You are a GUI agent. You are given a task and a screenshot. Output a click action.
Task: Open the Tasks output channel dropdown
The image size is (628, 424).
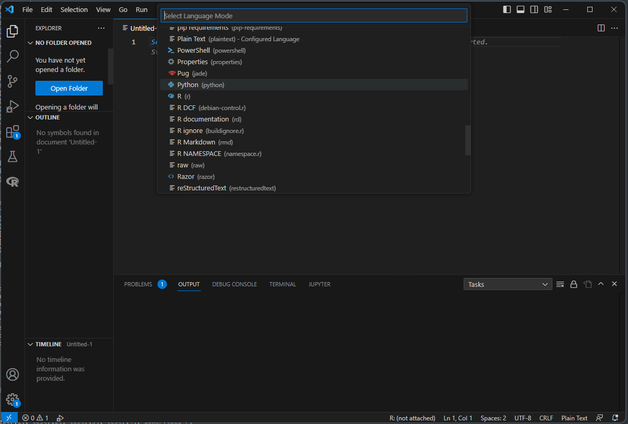(x=507, y=284)
